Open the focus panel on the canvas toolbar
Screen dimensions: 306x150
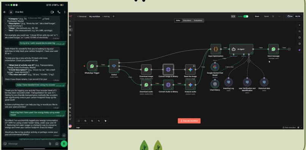(x=300, y=44)
